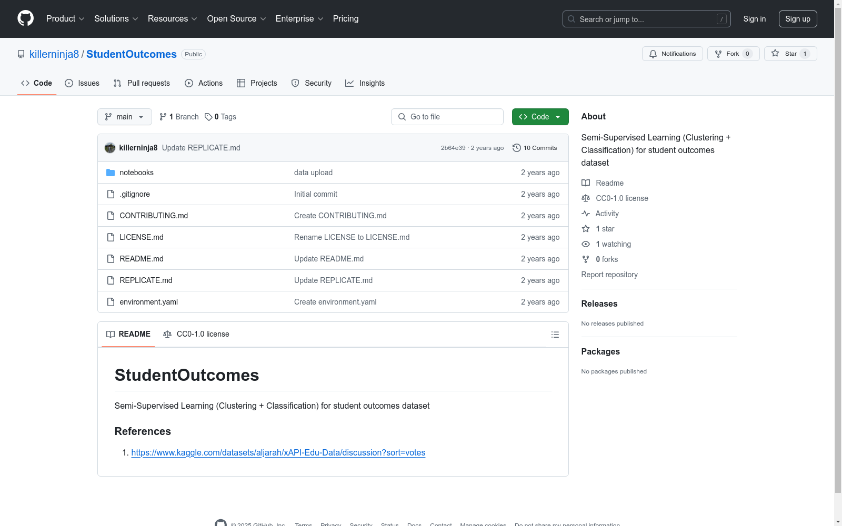Click the .gitignore file icon
Image resolution: width=842 pixels, height=526 pixels.
point(111,194)
